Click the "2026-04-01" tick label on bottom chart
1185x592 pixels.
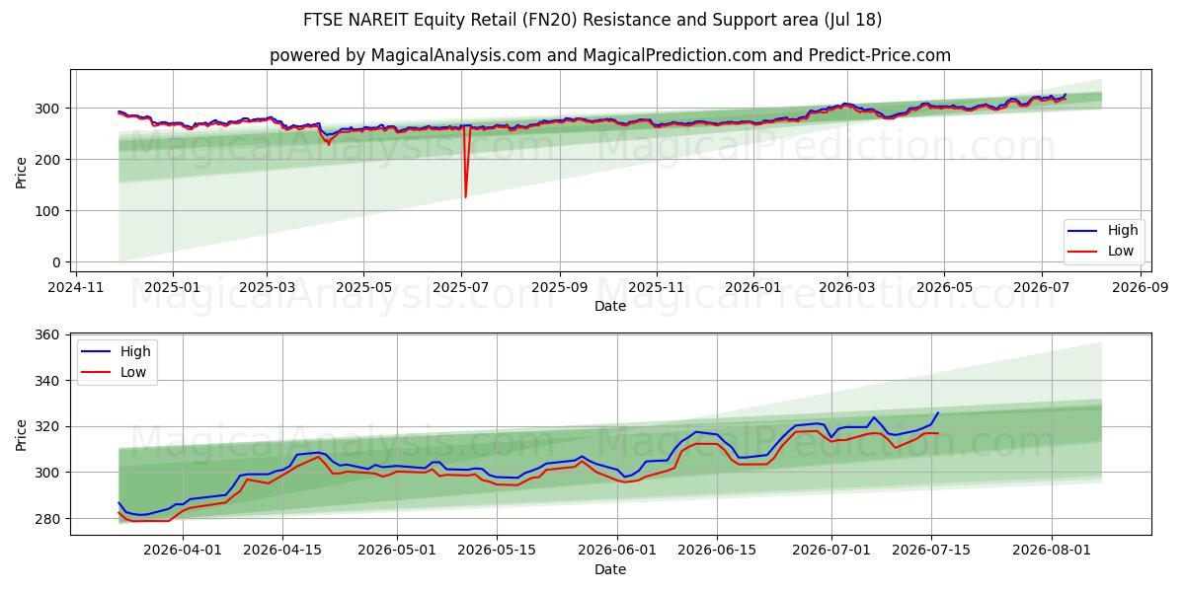[x=183, y=549]
